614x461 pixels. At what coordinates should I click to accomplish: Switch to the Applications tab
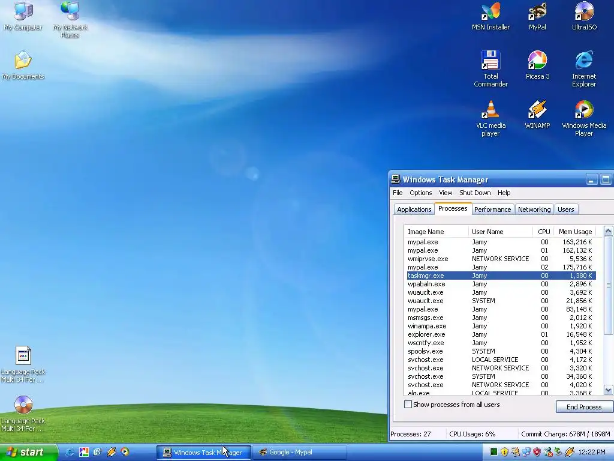414,209
